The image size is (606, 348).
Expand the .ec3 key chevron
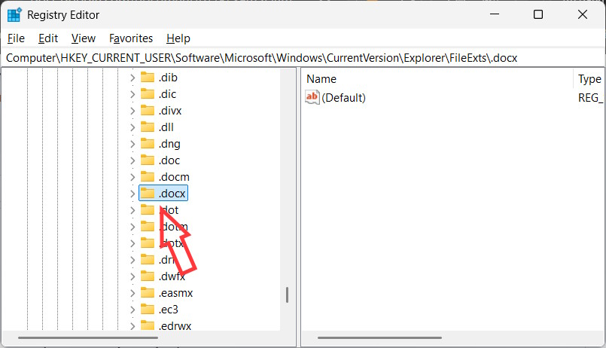coord(132,310)
